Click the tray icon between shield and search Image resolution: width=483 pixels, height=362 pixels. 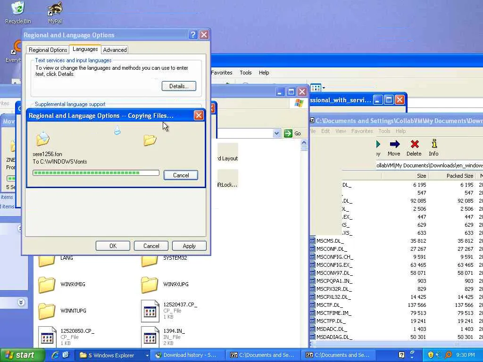tap(439, 355)
